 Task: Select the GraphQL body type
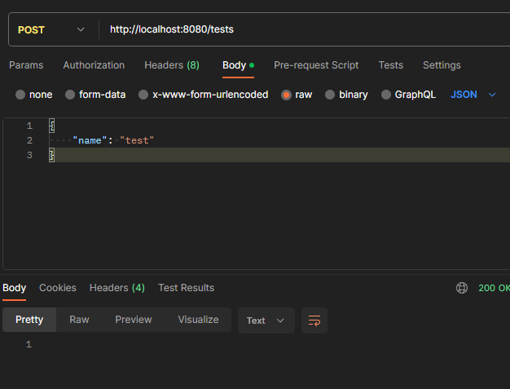tap(408, 95)
